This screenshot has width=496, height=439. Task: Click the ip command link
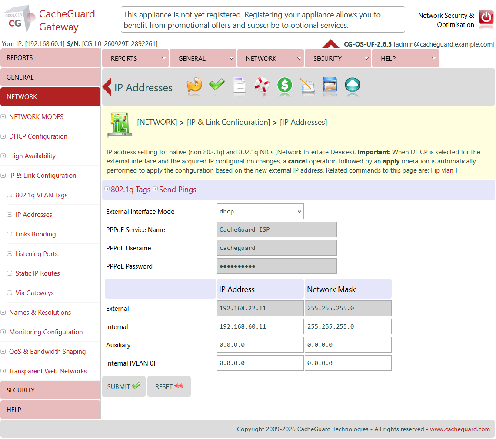(437, 170)
